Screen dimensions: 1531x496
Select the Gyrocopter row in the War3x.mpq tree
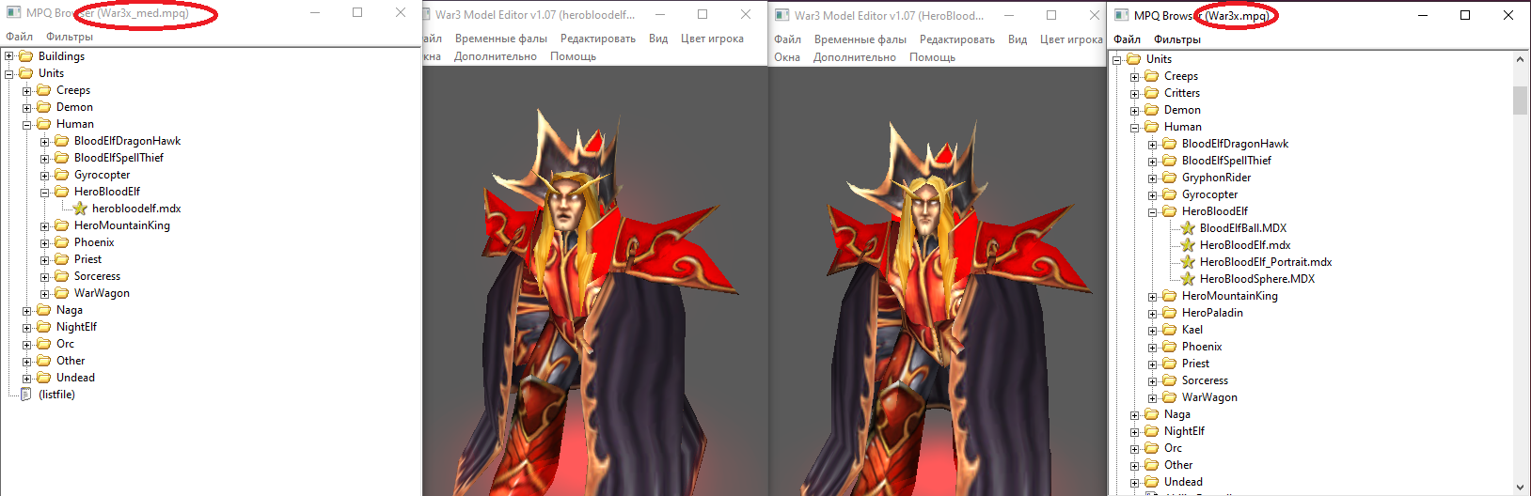coord(1209,194)
